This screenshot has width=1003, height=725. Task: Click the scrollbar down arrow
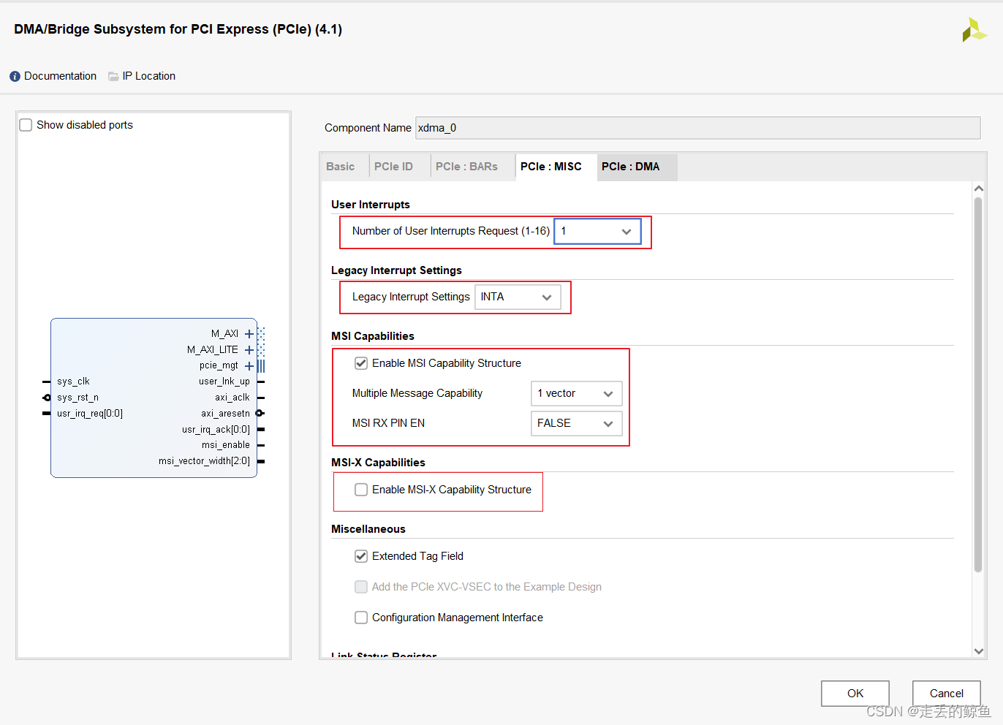(979, 651)
